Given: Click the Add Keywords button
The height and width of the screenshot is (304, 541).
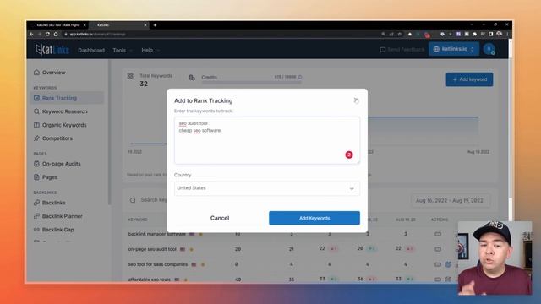Looking at the screenshot, I should [314, 218].
